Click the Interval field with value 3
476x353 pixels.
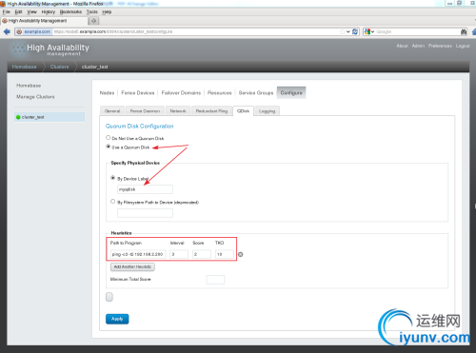(179, 254)
